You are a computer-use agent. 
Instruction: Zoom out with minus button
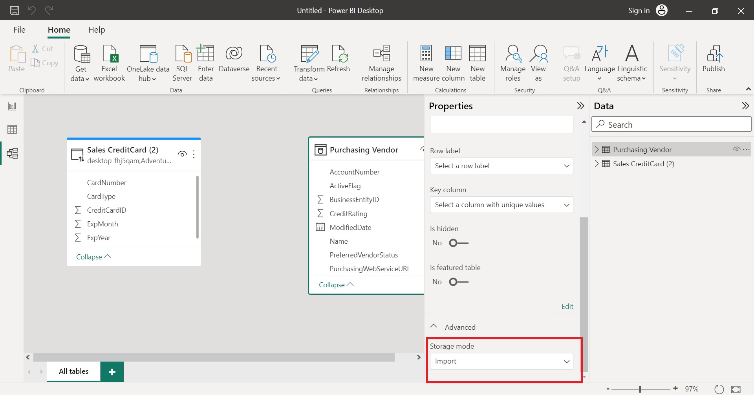608,389
